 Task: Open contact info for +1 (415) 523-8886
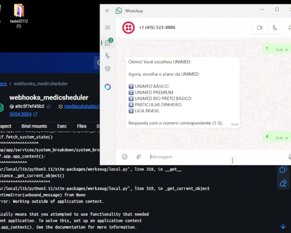(x=157, y=27)
